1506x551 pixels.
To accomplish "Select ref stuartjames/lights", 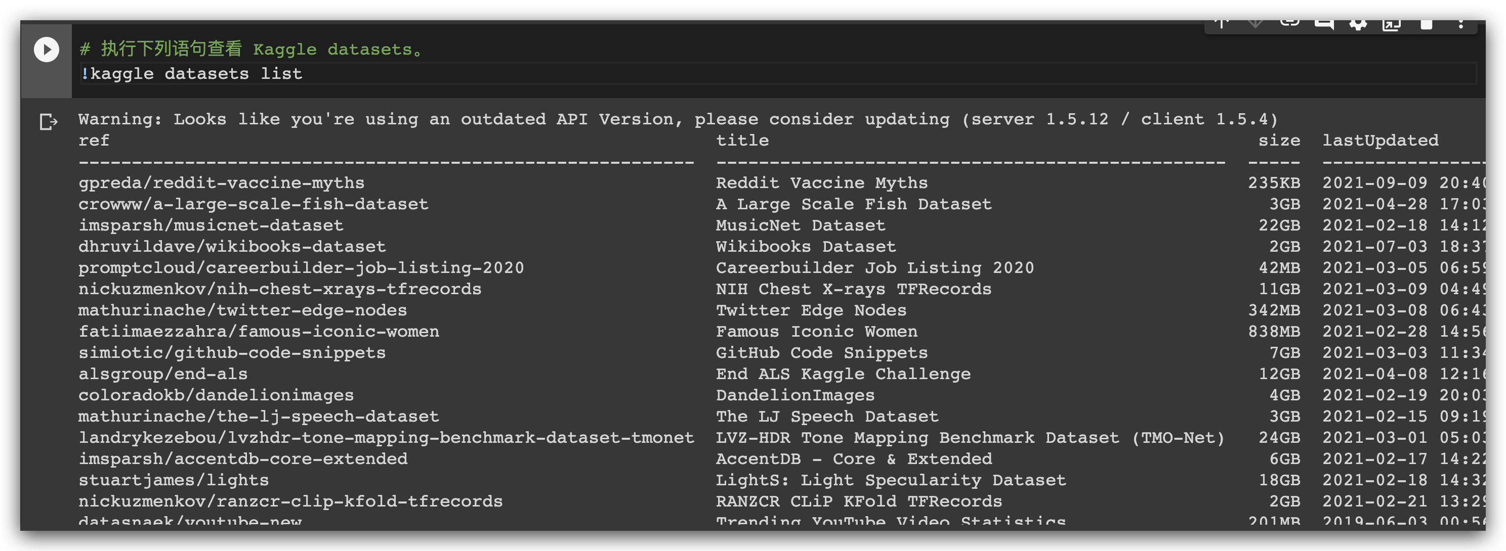I will pos(174,480).
